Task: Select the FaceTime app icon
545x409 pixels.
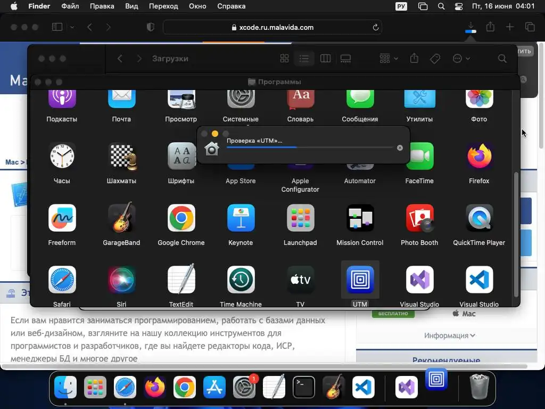Action: pos(419,156)
